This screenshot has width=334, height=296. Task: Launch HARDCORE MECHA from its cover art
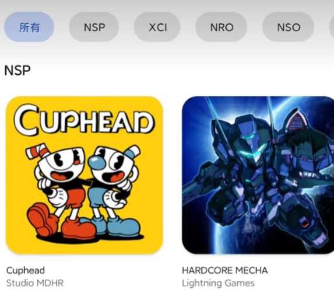[x=258, y=175]
